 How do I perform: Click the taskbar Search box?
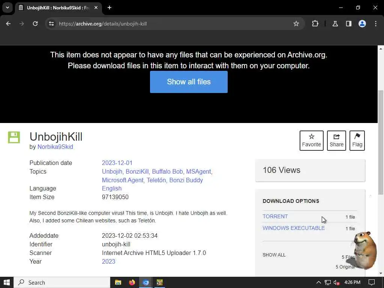click(62, 282)
